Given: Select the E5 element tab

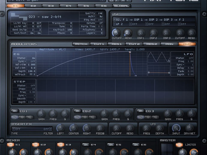Looking at the screenshot, I should click(x=86, y=6).
